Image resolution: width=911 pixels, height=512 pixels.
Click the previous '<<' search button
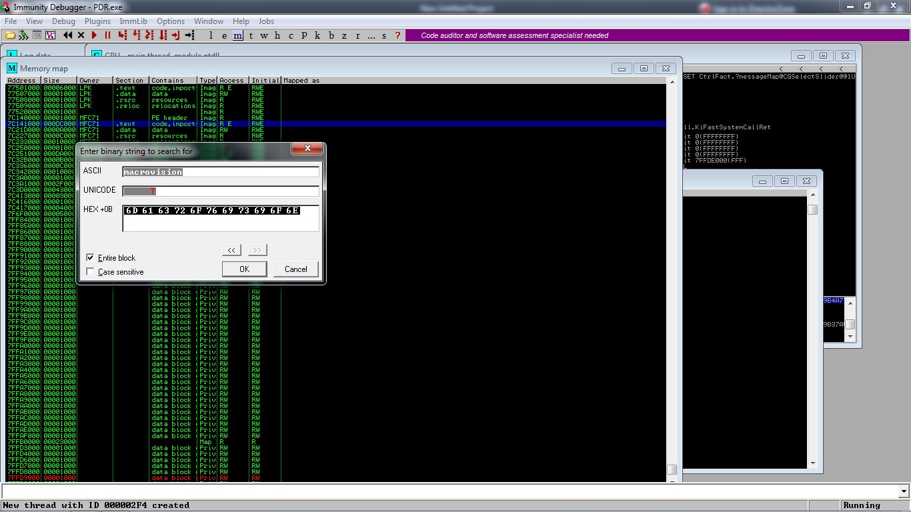coord(231,250)
